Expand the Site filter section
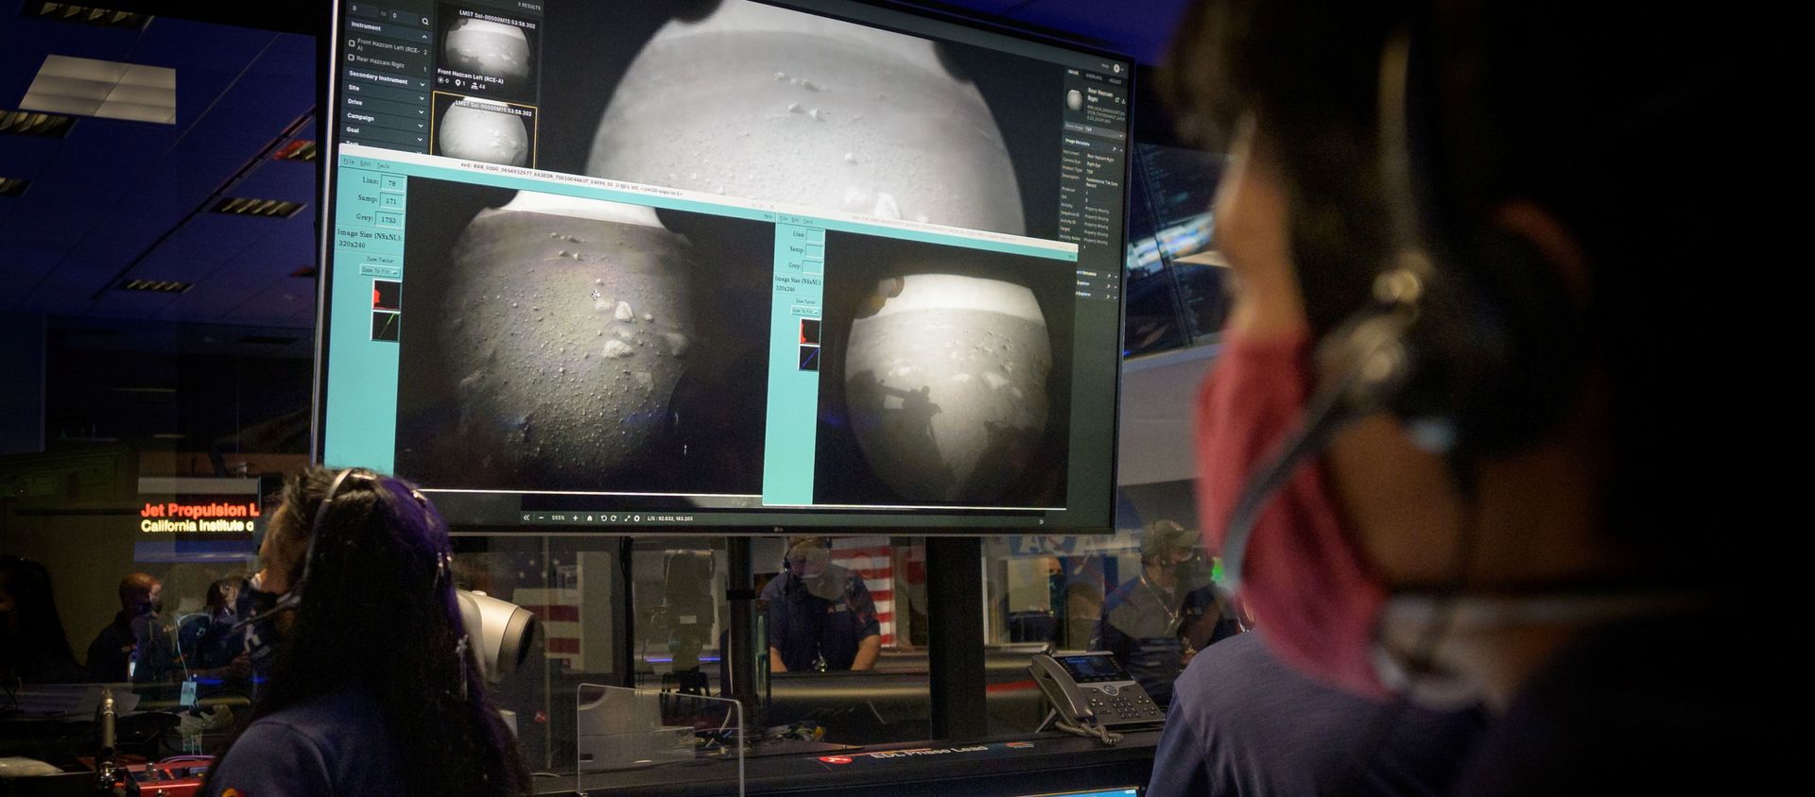1815x797 pixels. [422, 98]
